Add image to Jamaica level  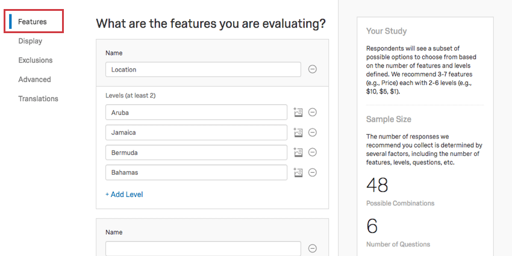pyautogui.click(x=298, y=133)
